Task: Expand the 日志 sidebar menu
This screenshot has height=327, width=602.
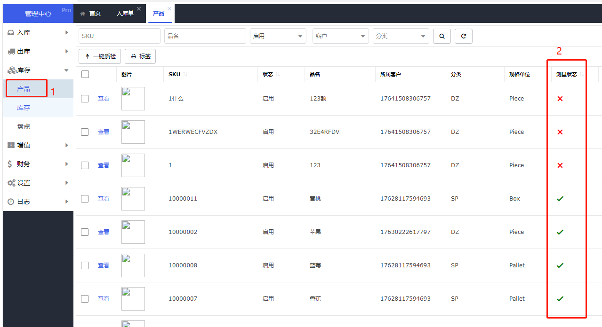Action: tap(38, 202)
